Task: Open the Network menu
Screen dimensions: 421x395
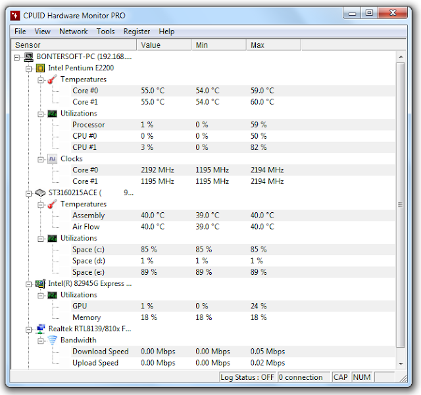Action: pos(73,32)
